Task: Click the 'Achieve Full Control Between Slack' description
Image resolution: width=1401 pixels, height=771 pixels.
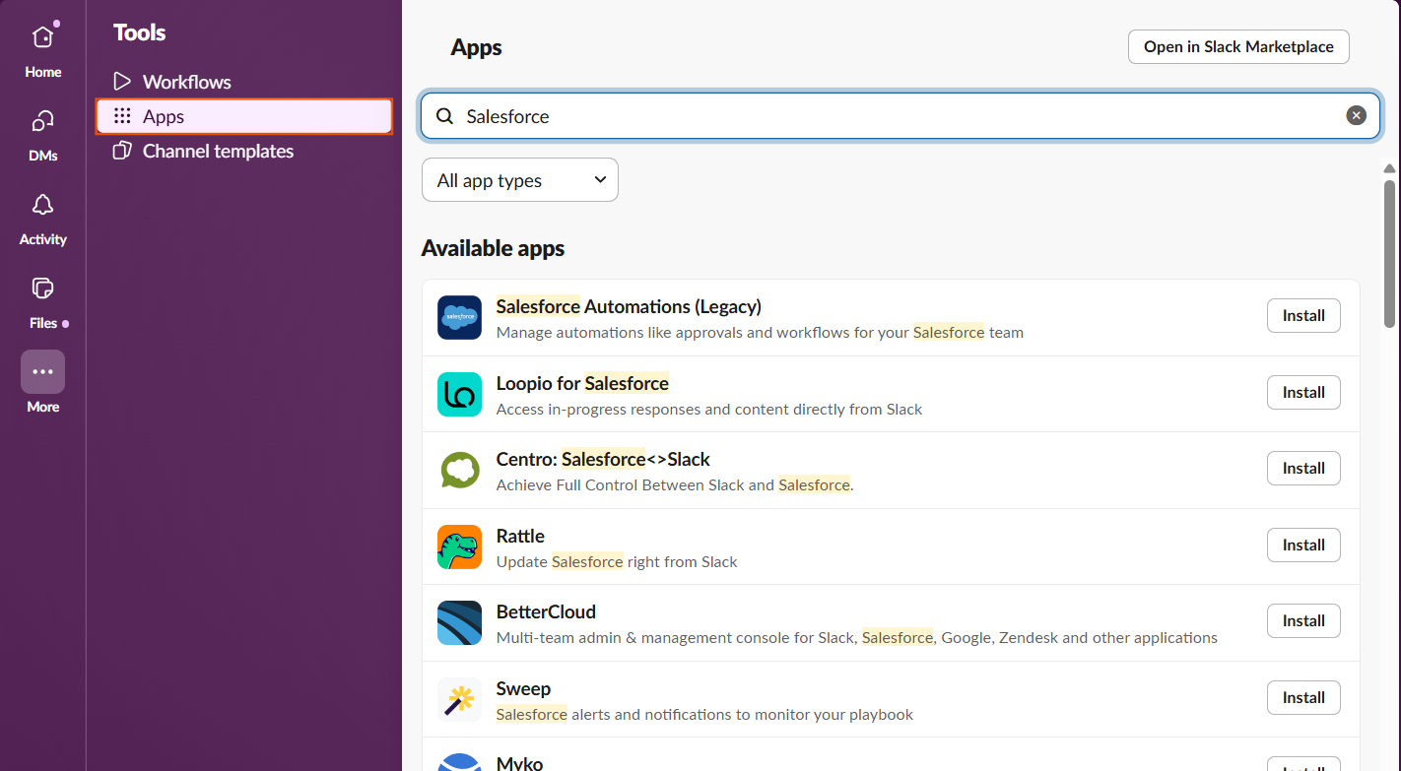Action: coord(675,484)
